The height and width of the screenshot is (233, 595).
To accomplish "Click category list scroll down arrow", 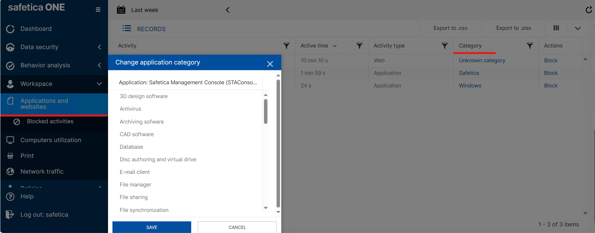I will click(266, 208).
